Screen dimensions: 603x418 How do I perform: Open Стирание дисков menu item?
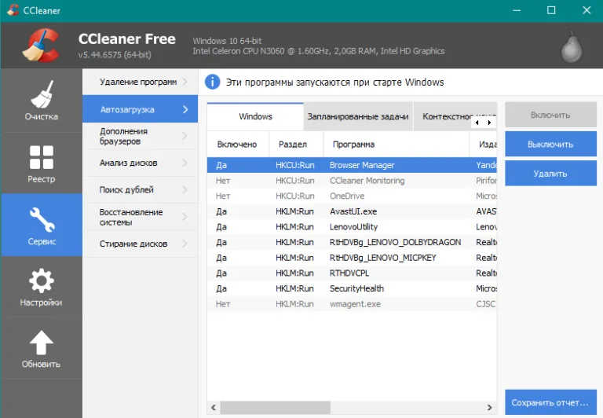140,244
